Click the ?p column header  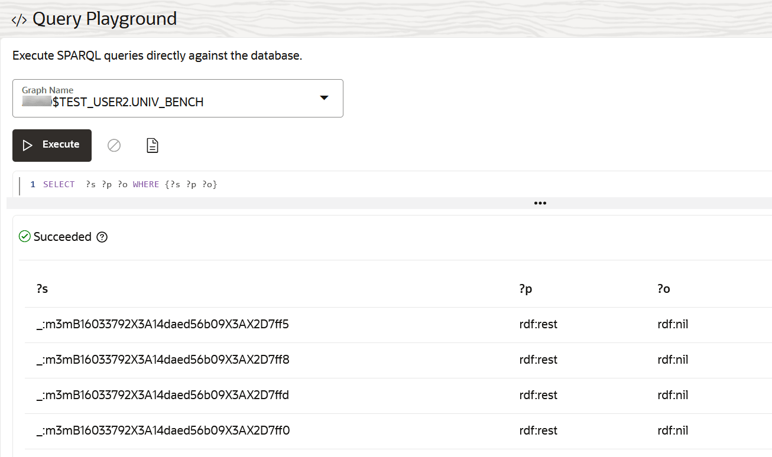[526, 289]
